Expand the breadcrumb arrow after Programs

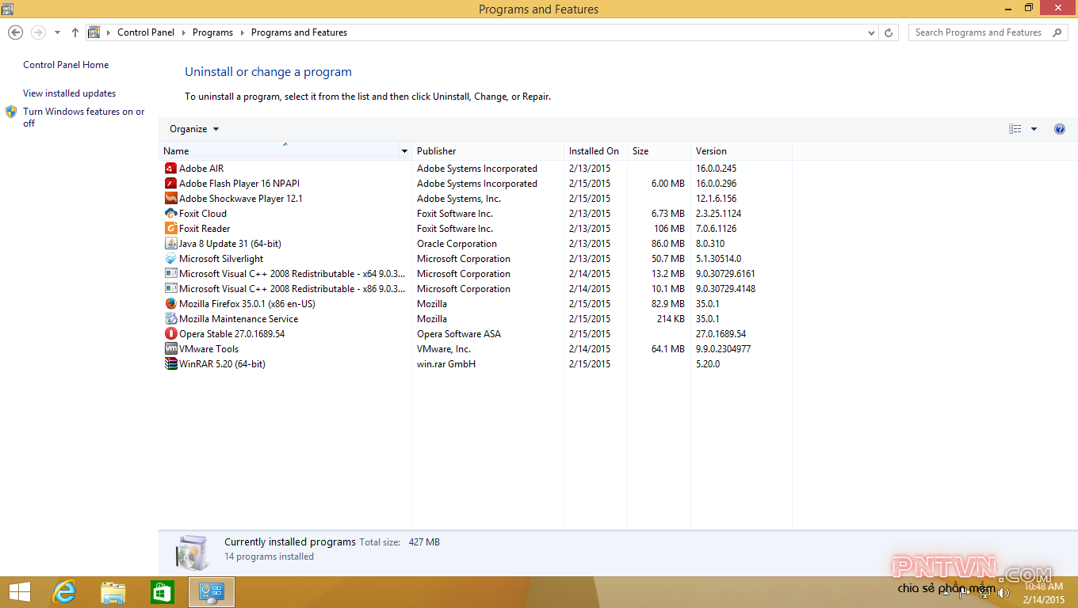242,32
